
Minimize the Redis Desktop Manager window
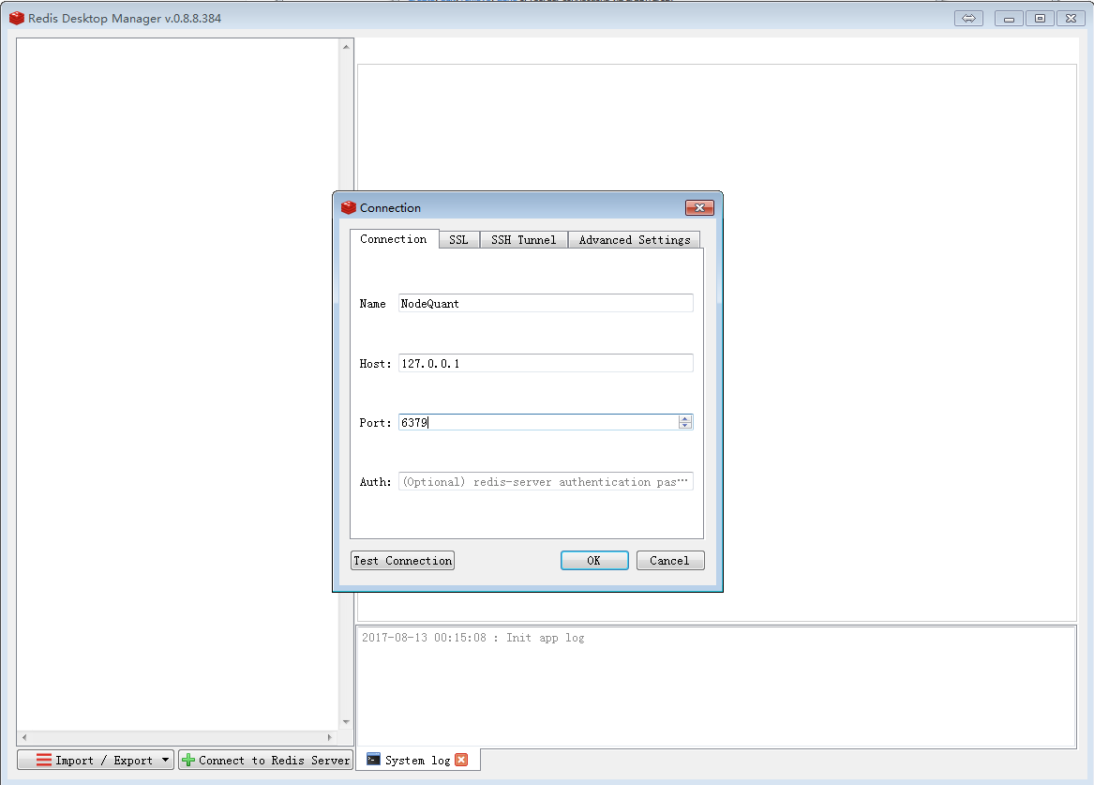(x=1009, y=18)
